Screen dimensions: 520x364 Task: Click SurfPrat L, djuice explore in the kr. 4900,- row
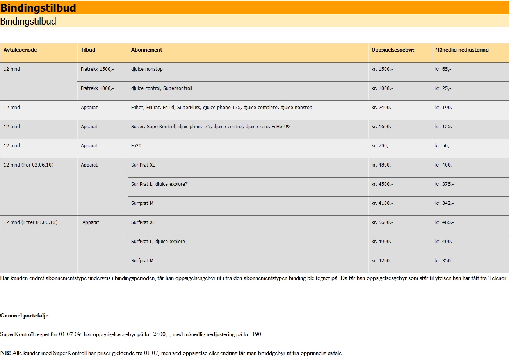point(248,244)
